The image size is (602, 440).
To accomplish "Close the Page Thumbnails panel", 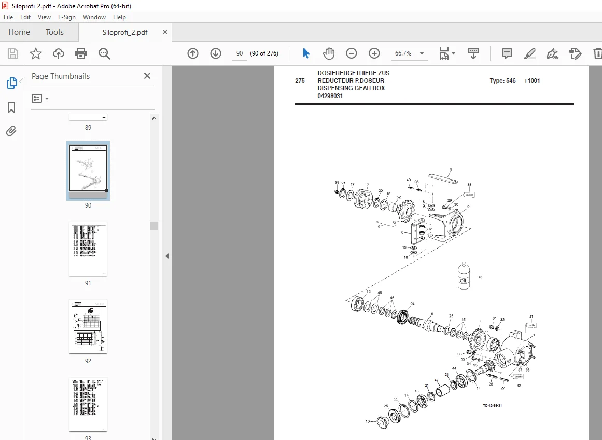I will [147, 76].
